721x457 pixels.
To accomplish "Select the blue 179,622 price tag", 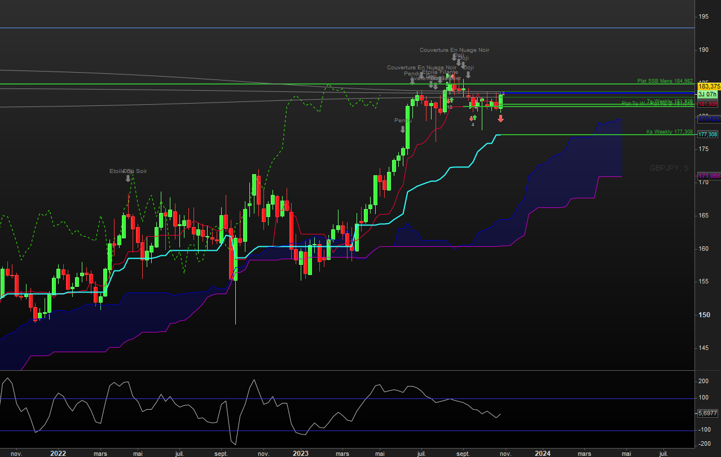I will click(x=709, y=119).
